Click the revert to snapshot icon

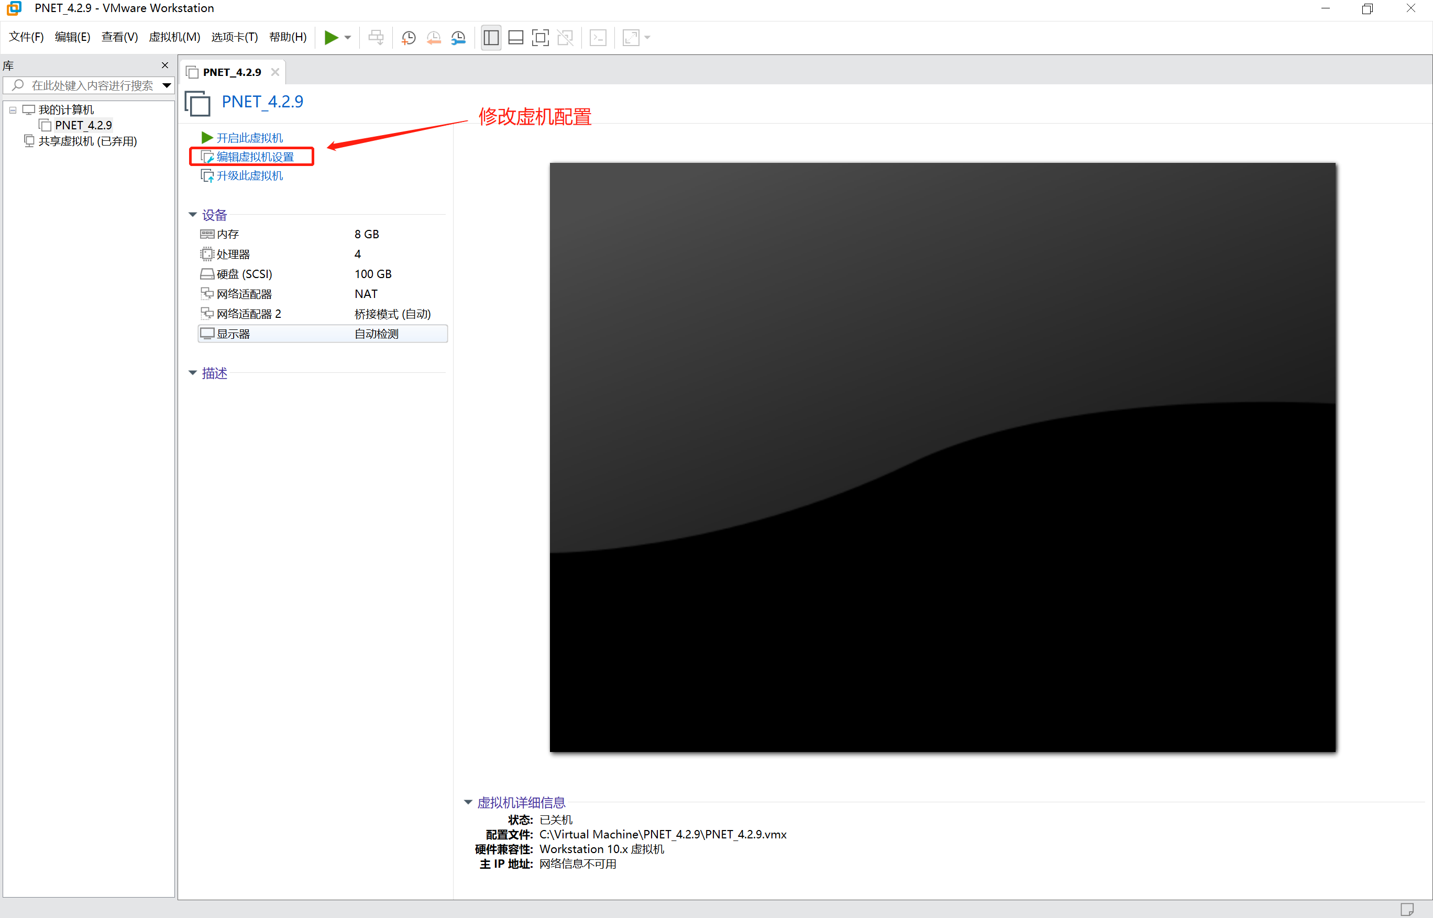(x=433, y=38)
